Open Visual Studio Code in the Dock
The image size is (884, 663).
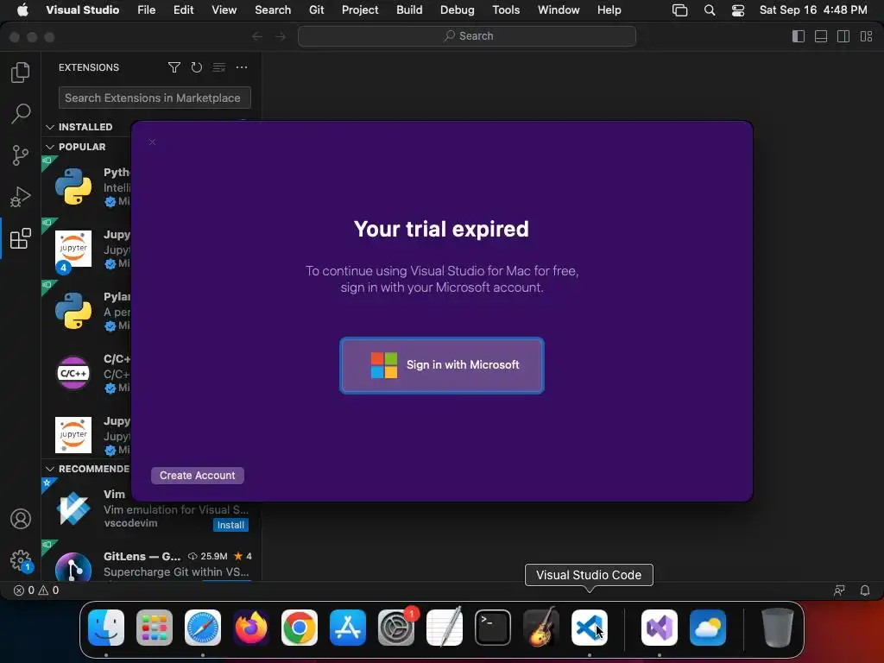589,628
